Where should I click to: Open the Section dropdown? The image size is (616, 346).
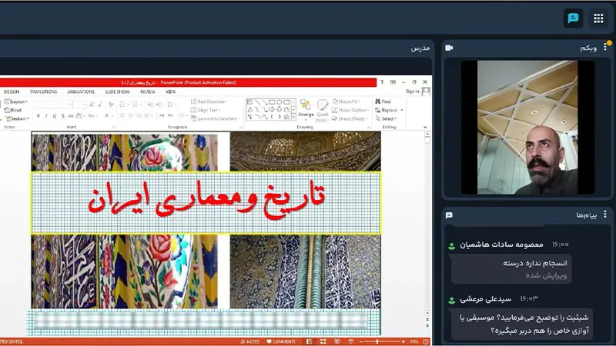point(17,118)
